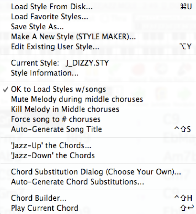Click Edit Existing User Style
196x214 pixels.
tap(55, 47)
